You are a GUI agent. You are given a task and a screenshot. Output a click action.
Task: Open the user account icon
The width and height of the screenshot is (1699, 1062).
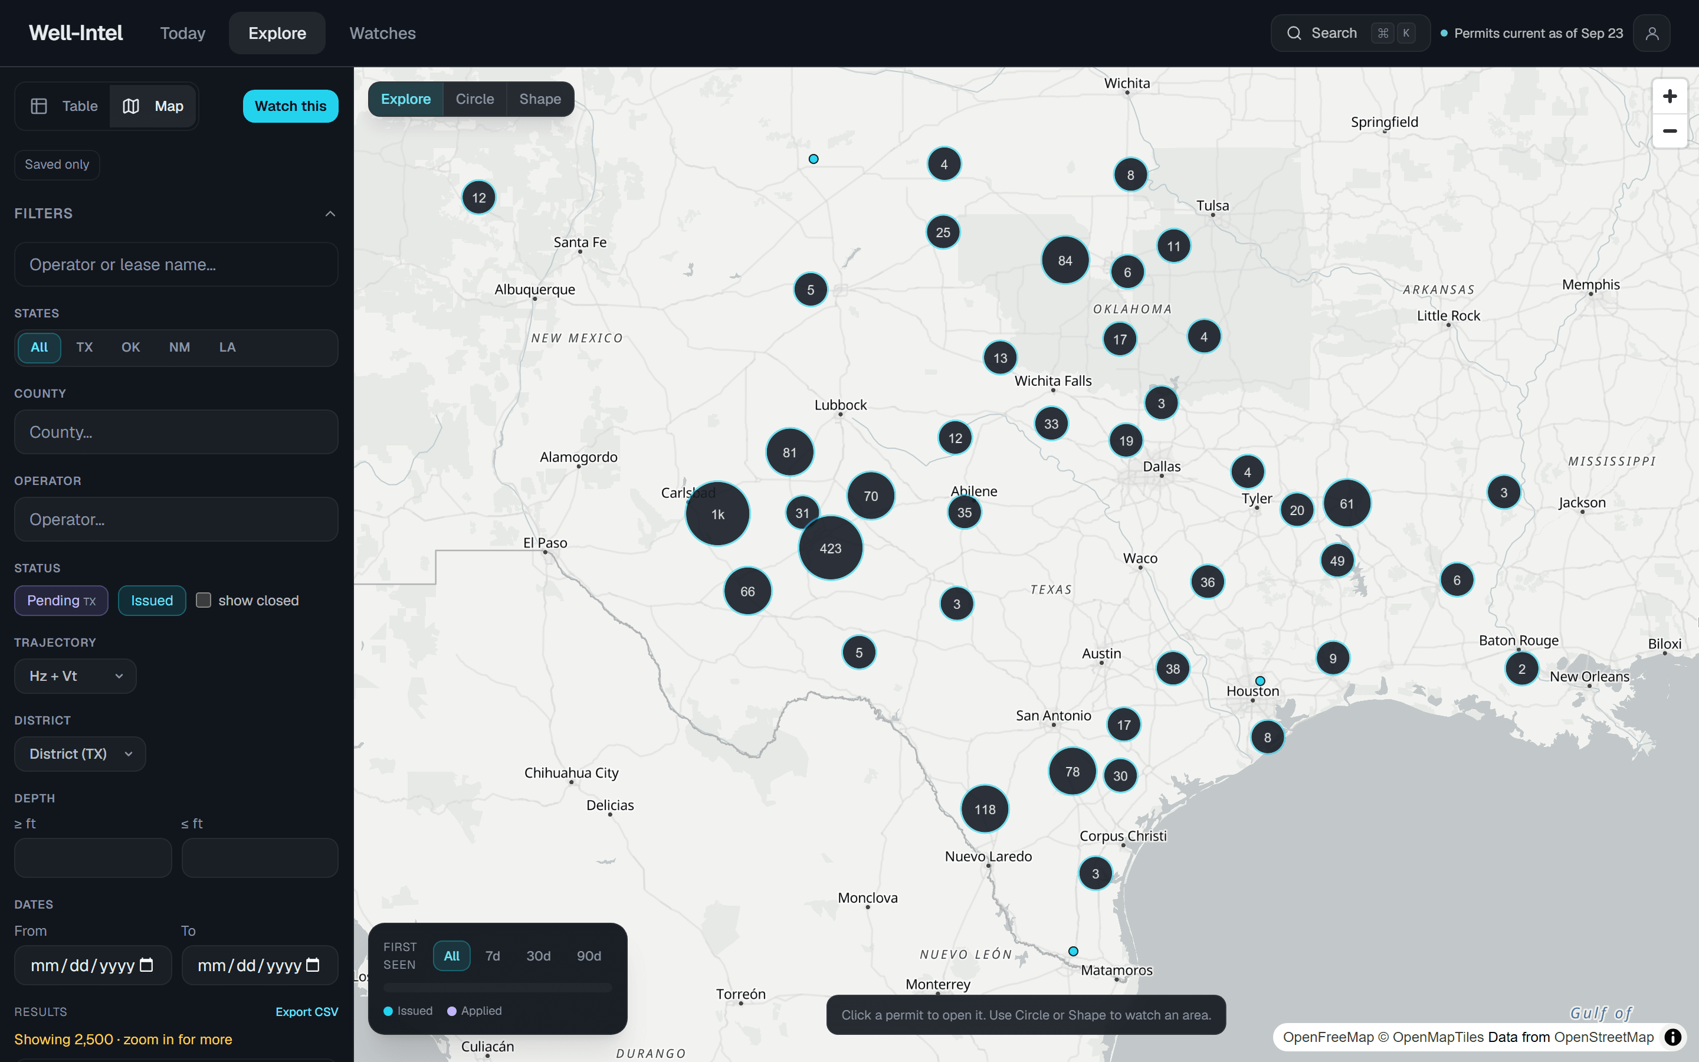[1651, 33]
